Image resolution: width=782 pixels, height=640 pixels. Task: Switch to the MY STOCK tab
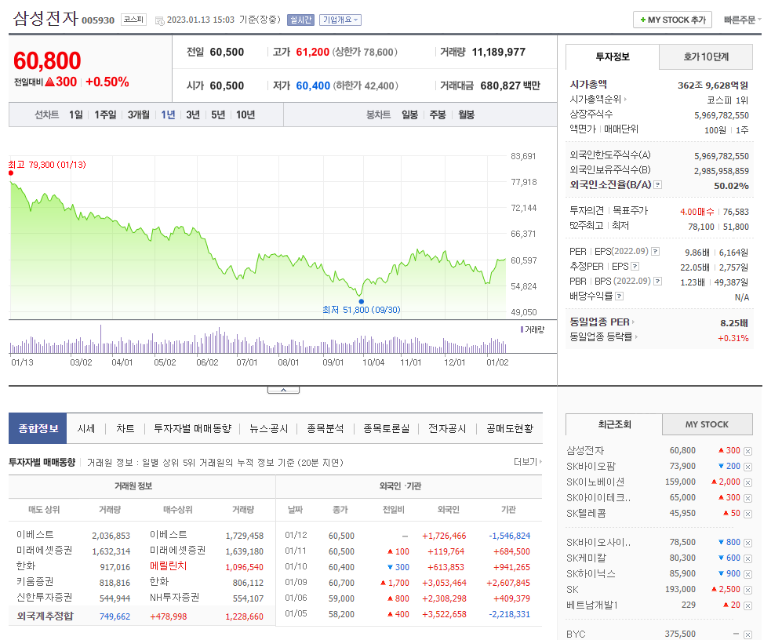pyautogui.click(x=707, y=424)
